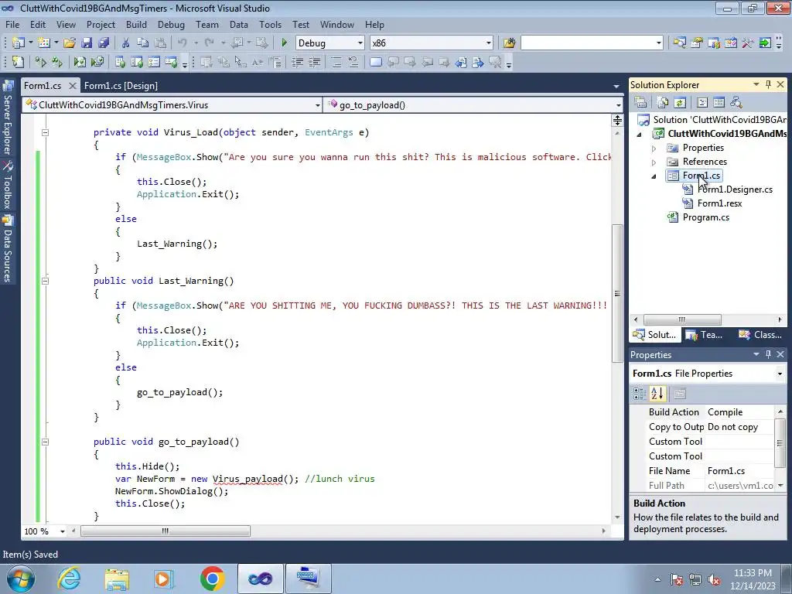The width and height of the screenshot is (792, 594).
Task: Click the Build Action 'Compile' value cell
Action: 739,412
